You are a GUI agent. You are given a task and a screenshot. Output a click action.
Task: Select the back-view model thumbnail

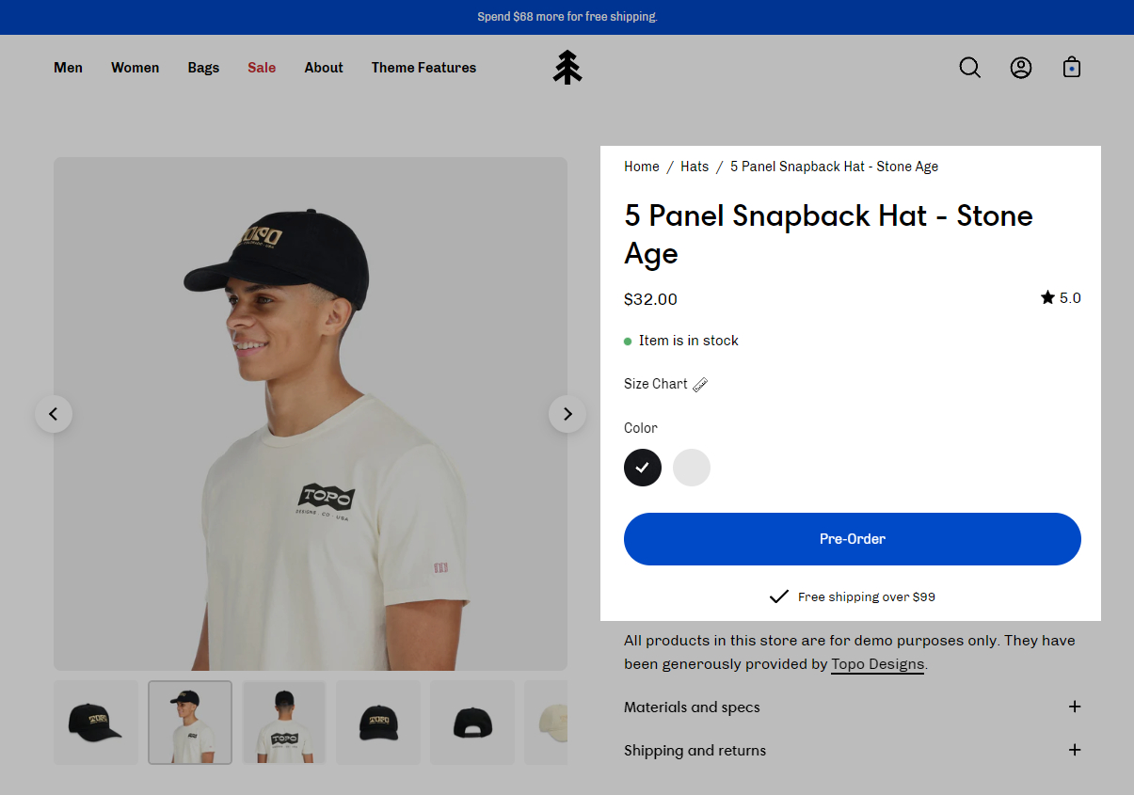[284, 723]
